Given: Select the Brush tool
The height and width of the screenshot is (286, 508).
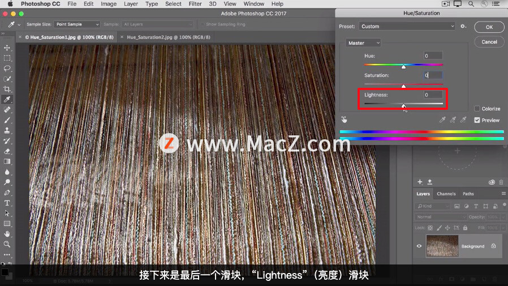Looking at the screenshot, I should click(x=7, y=120).
